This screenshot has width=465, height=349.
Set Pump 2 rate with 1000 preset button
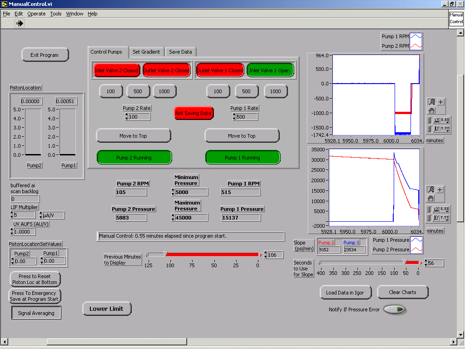[x=164, y=91]
